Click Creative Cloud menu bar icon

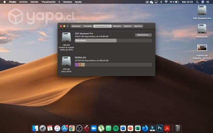coord(147,2)
